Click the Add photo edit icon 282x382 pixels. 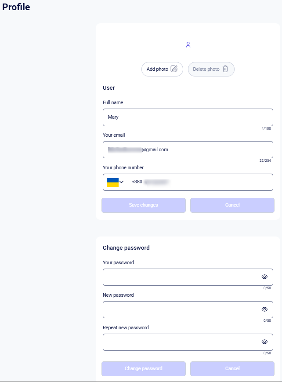point(174,69)
